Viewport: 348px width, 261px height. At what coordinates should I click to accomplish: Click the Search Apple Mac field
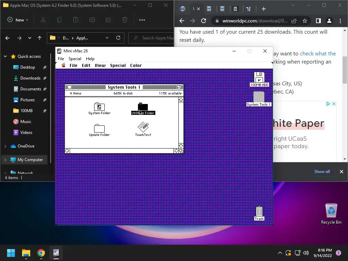[x=151, y=38]
